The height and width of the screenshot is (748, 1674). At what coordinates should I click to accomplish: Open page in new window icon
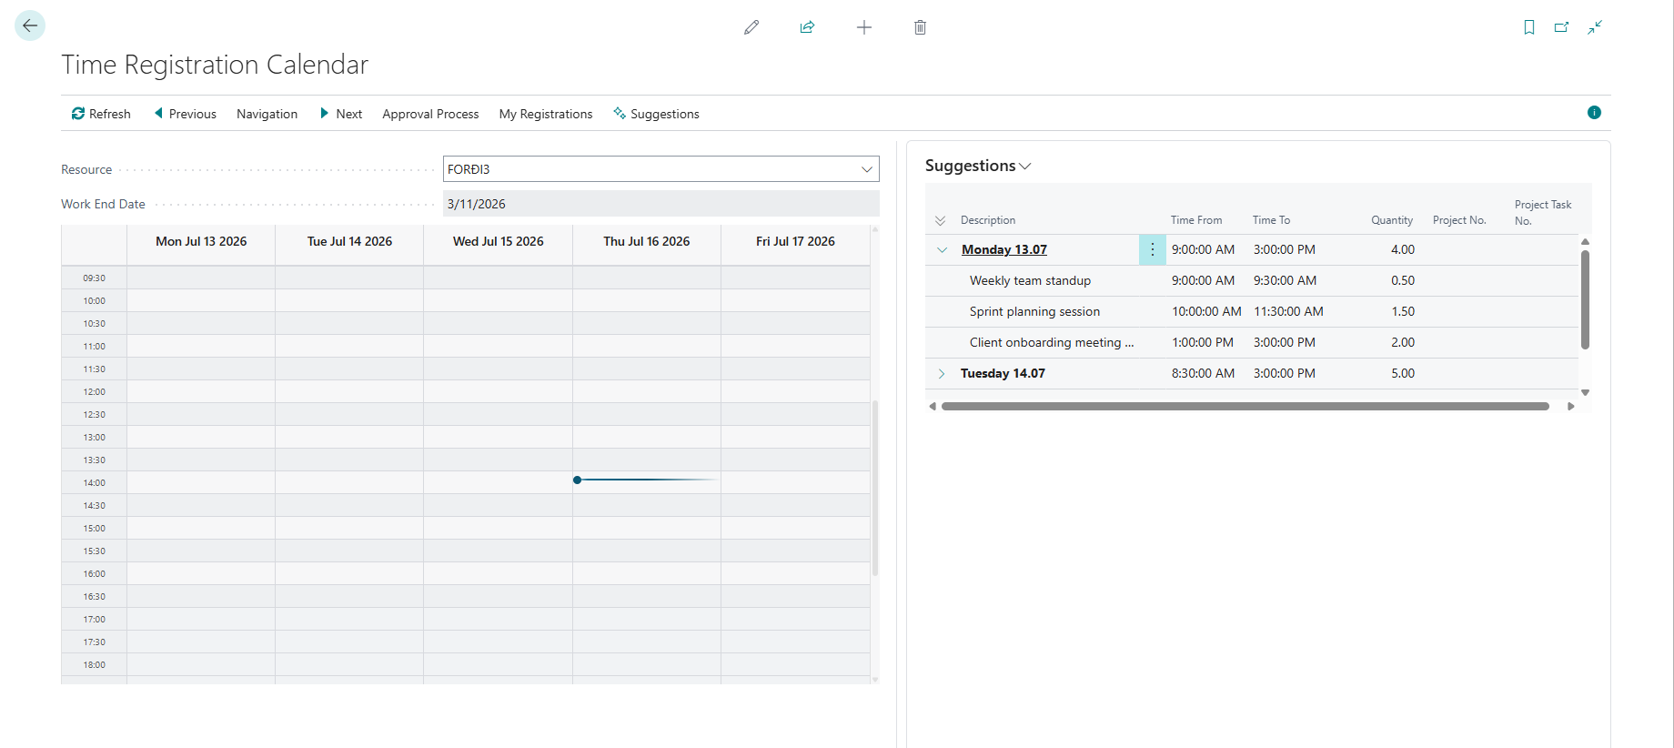(1562, 27)
